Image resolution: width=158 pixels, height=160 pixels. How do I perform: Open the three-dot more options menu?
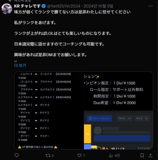point(151,6)
